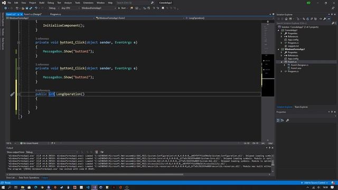The image size is (338, 190).
Task: Click the taskbar Search icon
Action: tap(10, 187)
